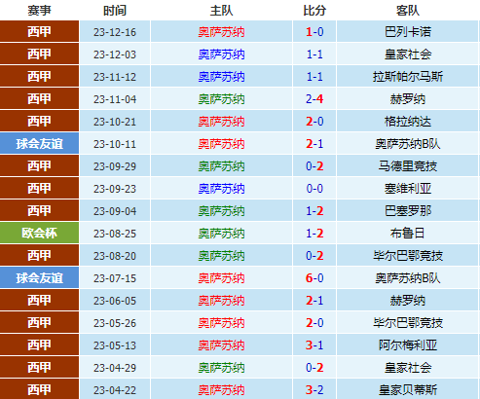Click the 1-0 score against 巴列卡诺

(314, 32)
